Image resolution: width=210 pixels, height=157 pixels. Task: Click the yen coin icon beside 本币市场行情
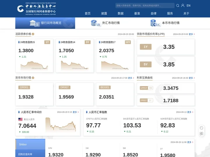[x=155, y=23]
